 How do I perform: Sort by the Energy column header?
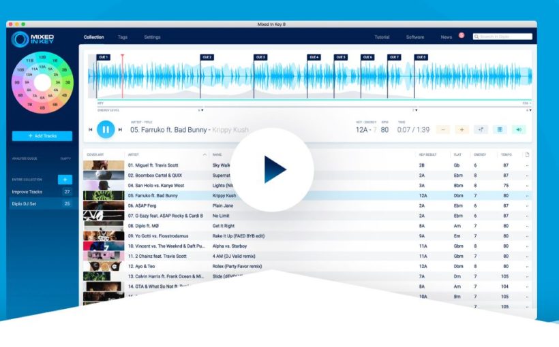tap(480, 154)
